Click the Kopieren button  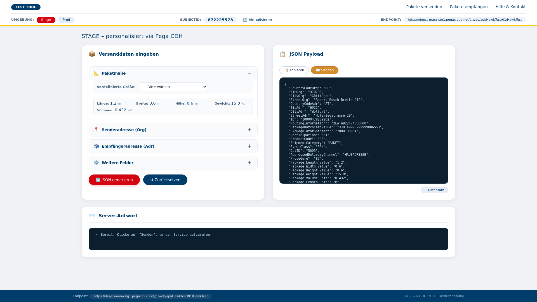pyautogui.click(x=294, y=70)
